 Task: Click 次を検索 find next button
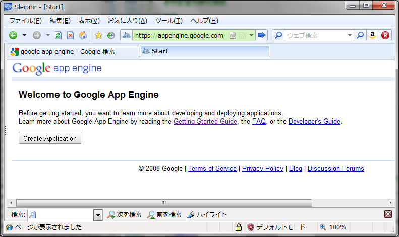point(124,215)
